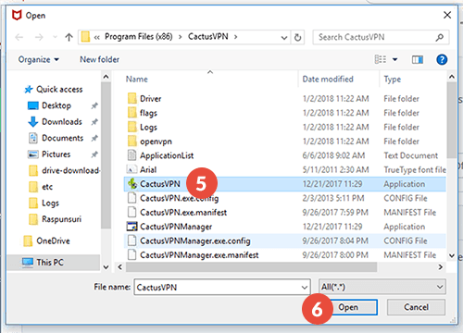This screenshot has height=333, width=463.
Task: Select Quick access in sidebar
Action: [x=54, y=90]
